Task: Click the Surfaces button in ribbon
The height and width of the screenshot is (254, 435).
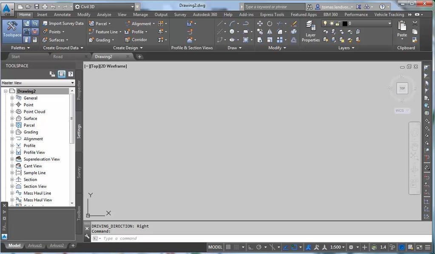Action: pos(55,40)
